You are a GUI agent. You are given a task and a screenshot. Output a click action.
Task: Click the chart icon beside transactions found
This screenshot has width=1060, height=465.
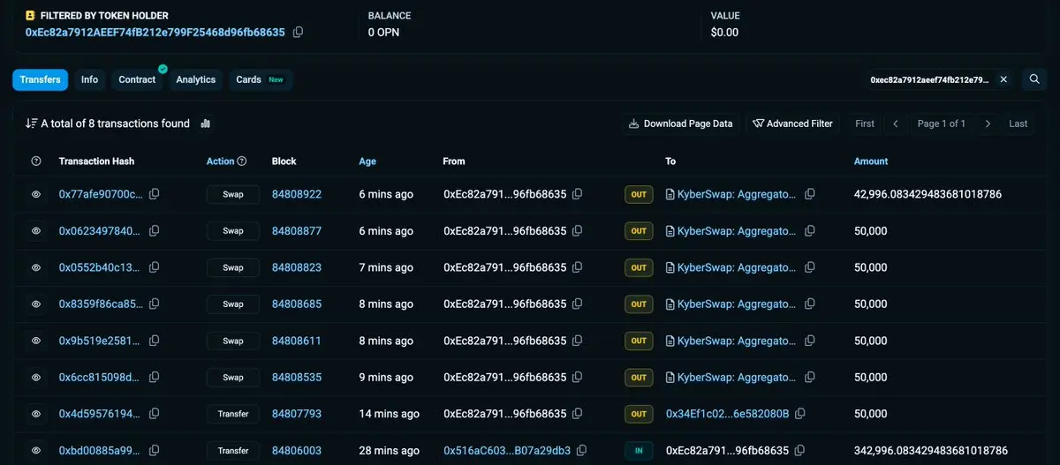(206, 124)
